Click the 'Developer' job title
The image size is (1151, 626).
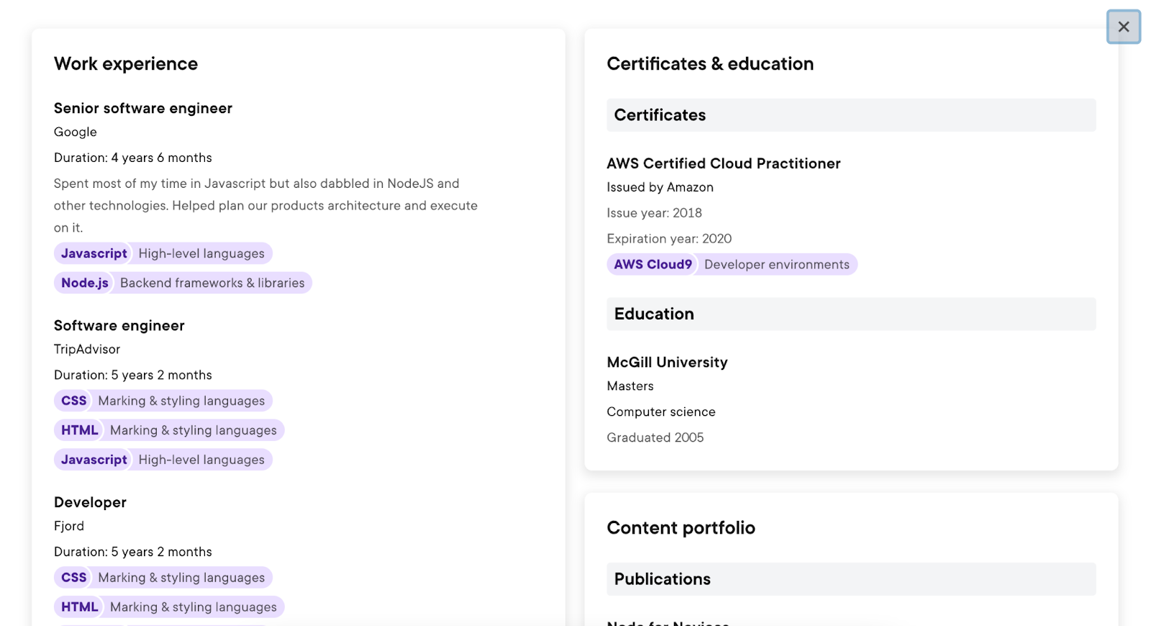point(90,502)
